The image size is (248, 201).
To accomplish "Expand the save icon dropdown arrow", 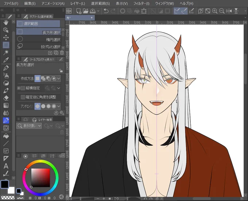I will point(98,11).
